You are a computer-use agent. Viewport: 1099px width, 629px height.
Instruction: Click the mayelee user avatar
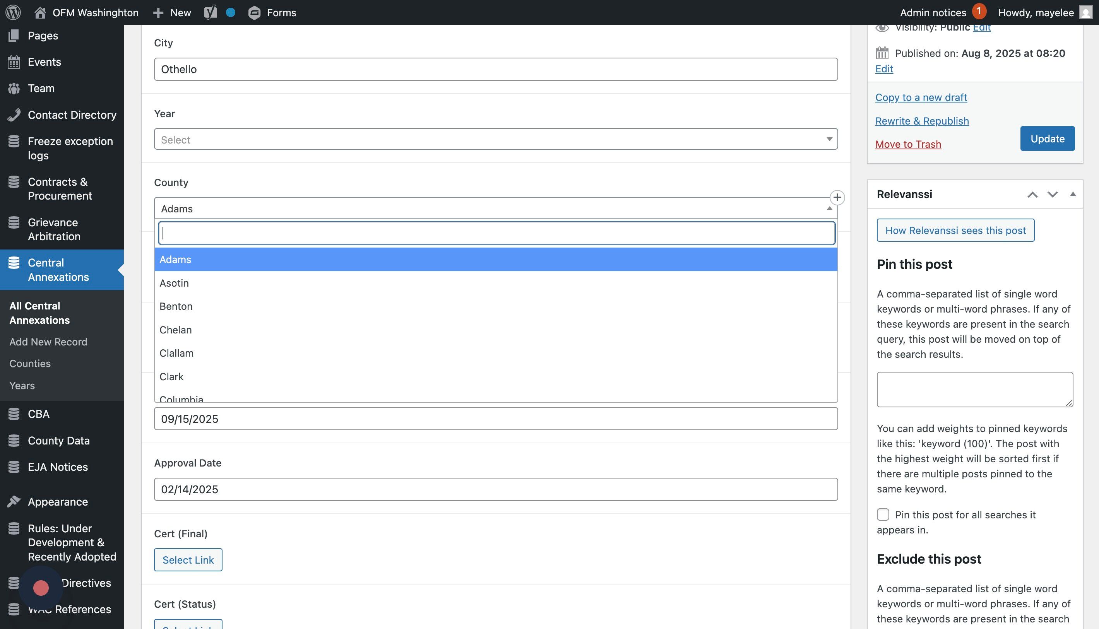(x=1085, y=12)
